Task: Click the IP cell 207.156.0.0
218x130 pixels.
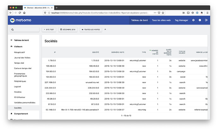Action: click(50, 82)
